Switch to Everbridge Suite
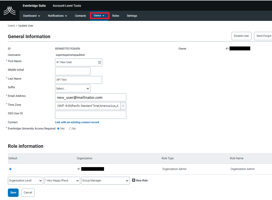The width and height of the screenshot is (272, 200). (x=34, y=6)
